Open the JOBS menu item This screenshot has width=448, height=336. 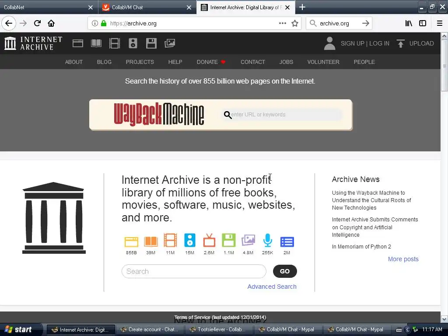click(x=286, y=62)
